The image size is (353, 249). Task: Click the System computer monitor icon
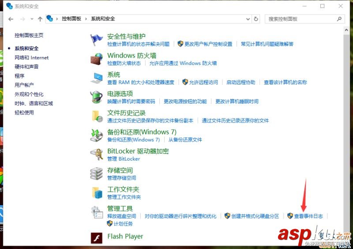(97, 78)
